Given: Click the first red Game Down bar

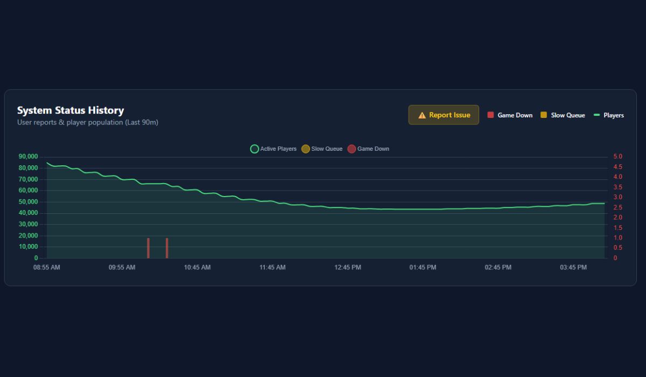Looking at the screenshot, I should pyautogui.click(x=149, y=246).
